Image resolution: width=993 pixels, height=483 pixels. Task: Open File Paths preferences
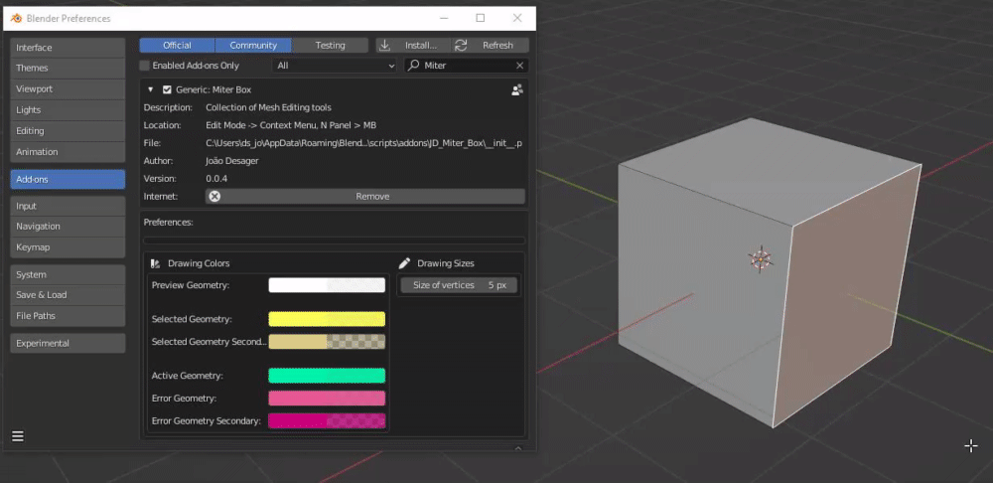click(x=68, y=316)
